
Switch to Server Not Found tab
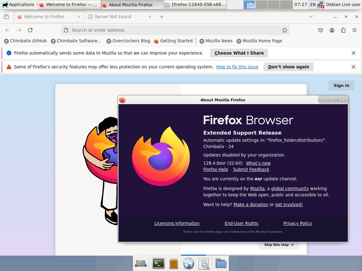pyautogui.click(x=120, y=17)
